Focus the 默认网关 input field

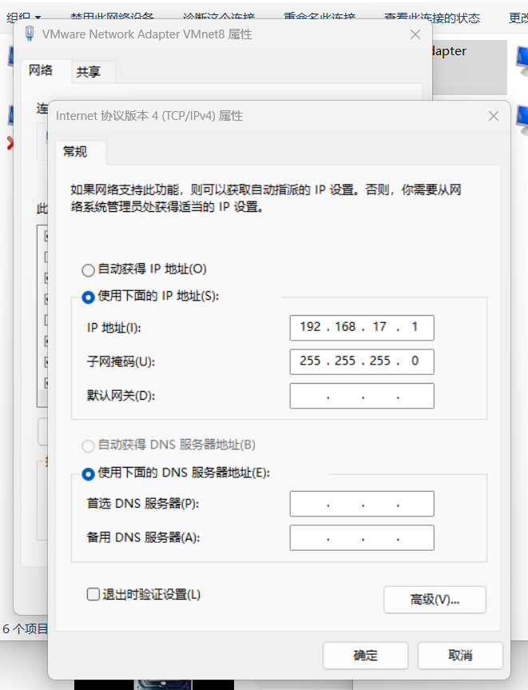coord(362,396)
